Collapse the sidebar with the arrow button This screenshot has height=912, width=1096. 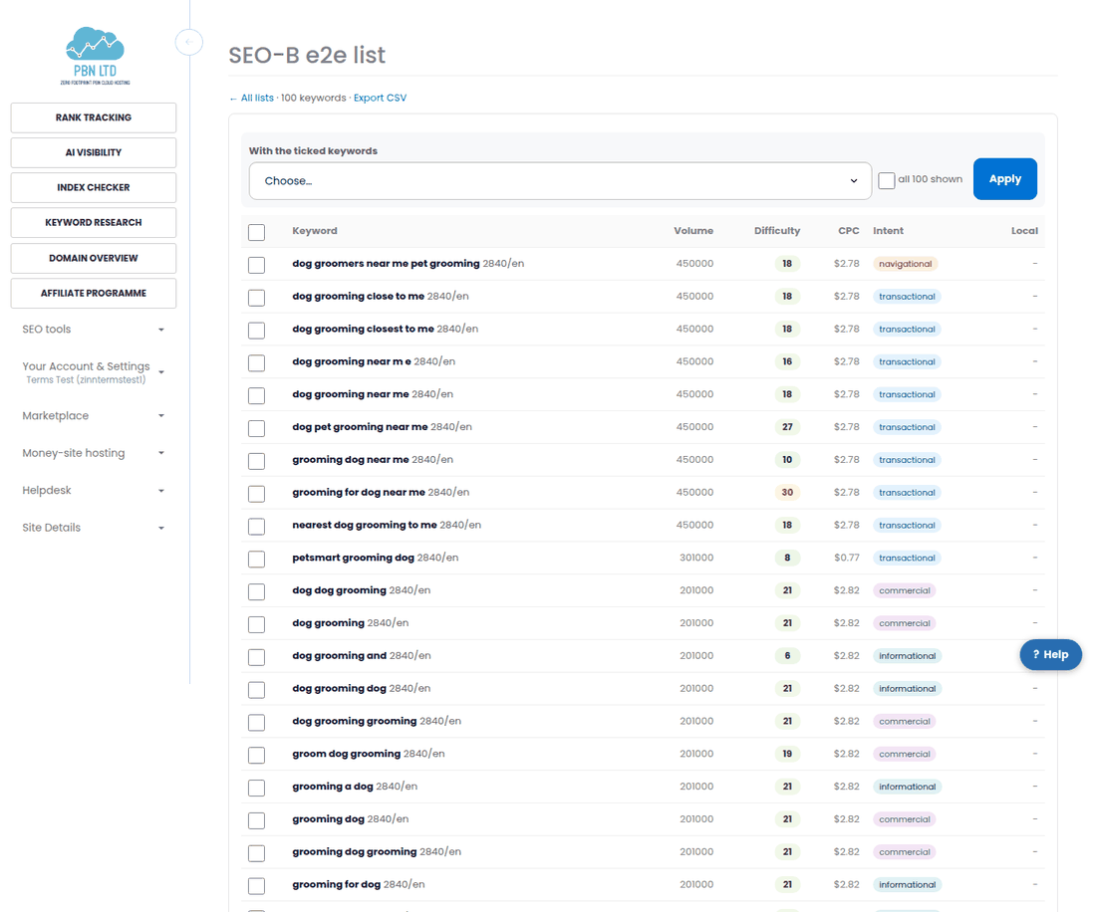pyautogui.click(x=188, y=42)
